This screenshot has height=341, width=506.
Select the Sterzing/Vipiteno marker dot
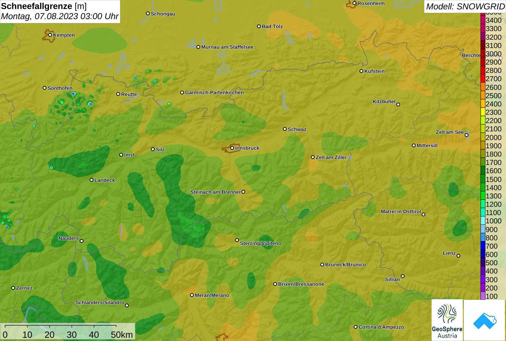coord(237,240)
